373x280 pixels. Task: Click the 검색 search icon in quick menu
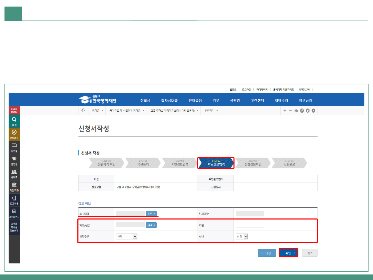point(14,121)
